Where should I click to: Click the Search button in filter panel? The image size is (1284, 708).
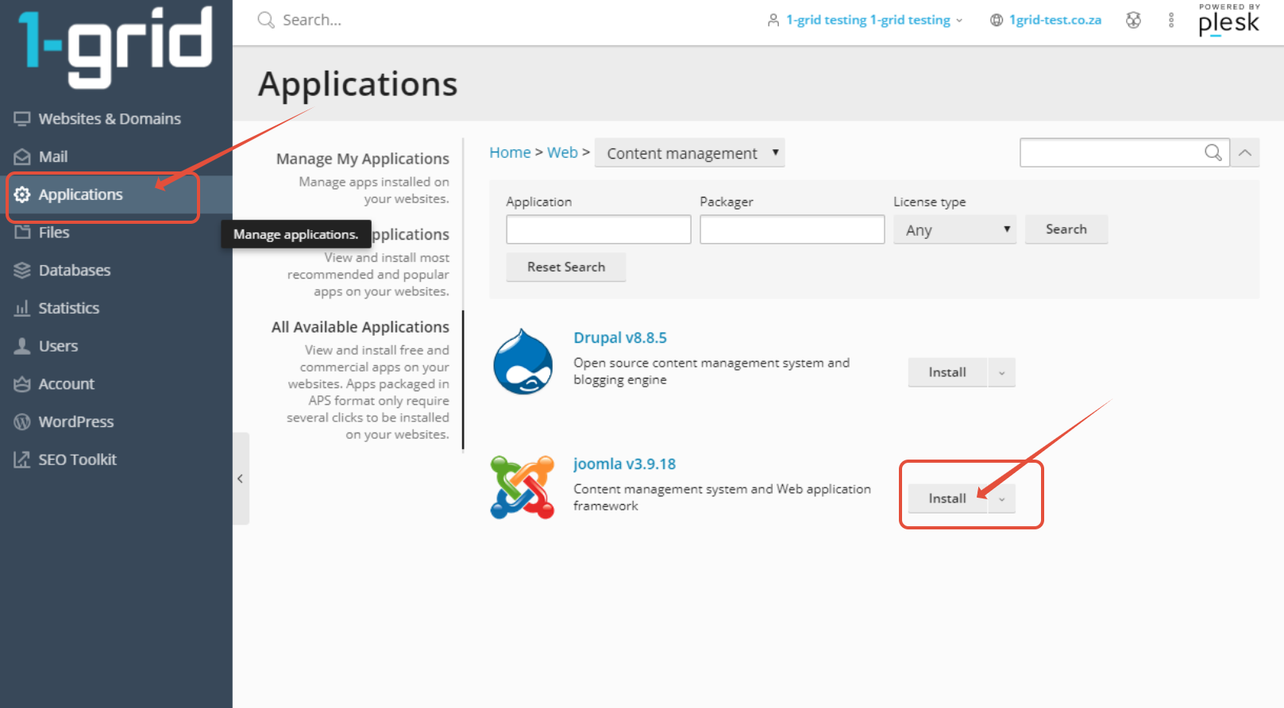pyautogui.click(x=1066, y=229)
